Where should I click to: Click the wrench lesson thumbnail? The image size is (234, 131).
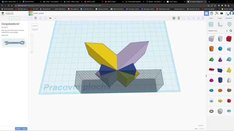[x=14, y=43]
